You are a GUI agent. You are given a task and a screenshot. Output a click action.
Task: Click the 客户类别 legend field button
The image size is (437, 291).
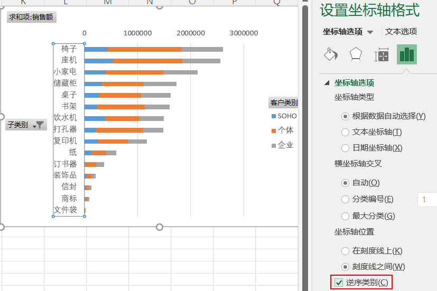(284, 102)
